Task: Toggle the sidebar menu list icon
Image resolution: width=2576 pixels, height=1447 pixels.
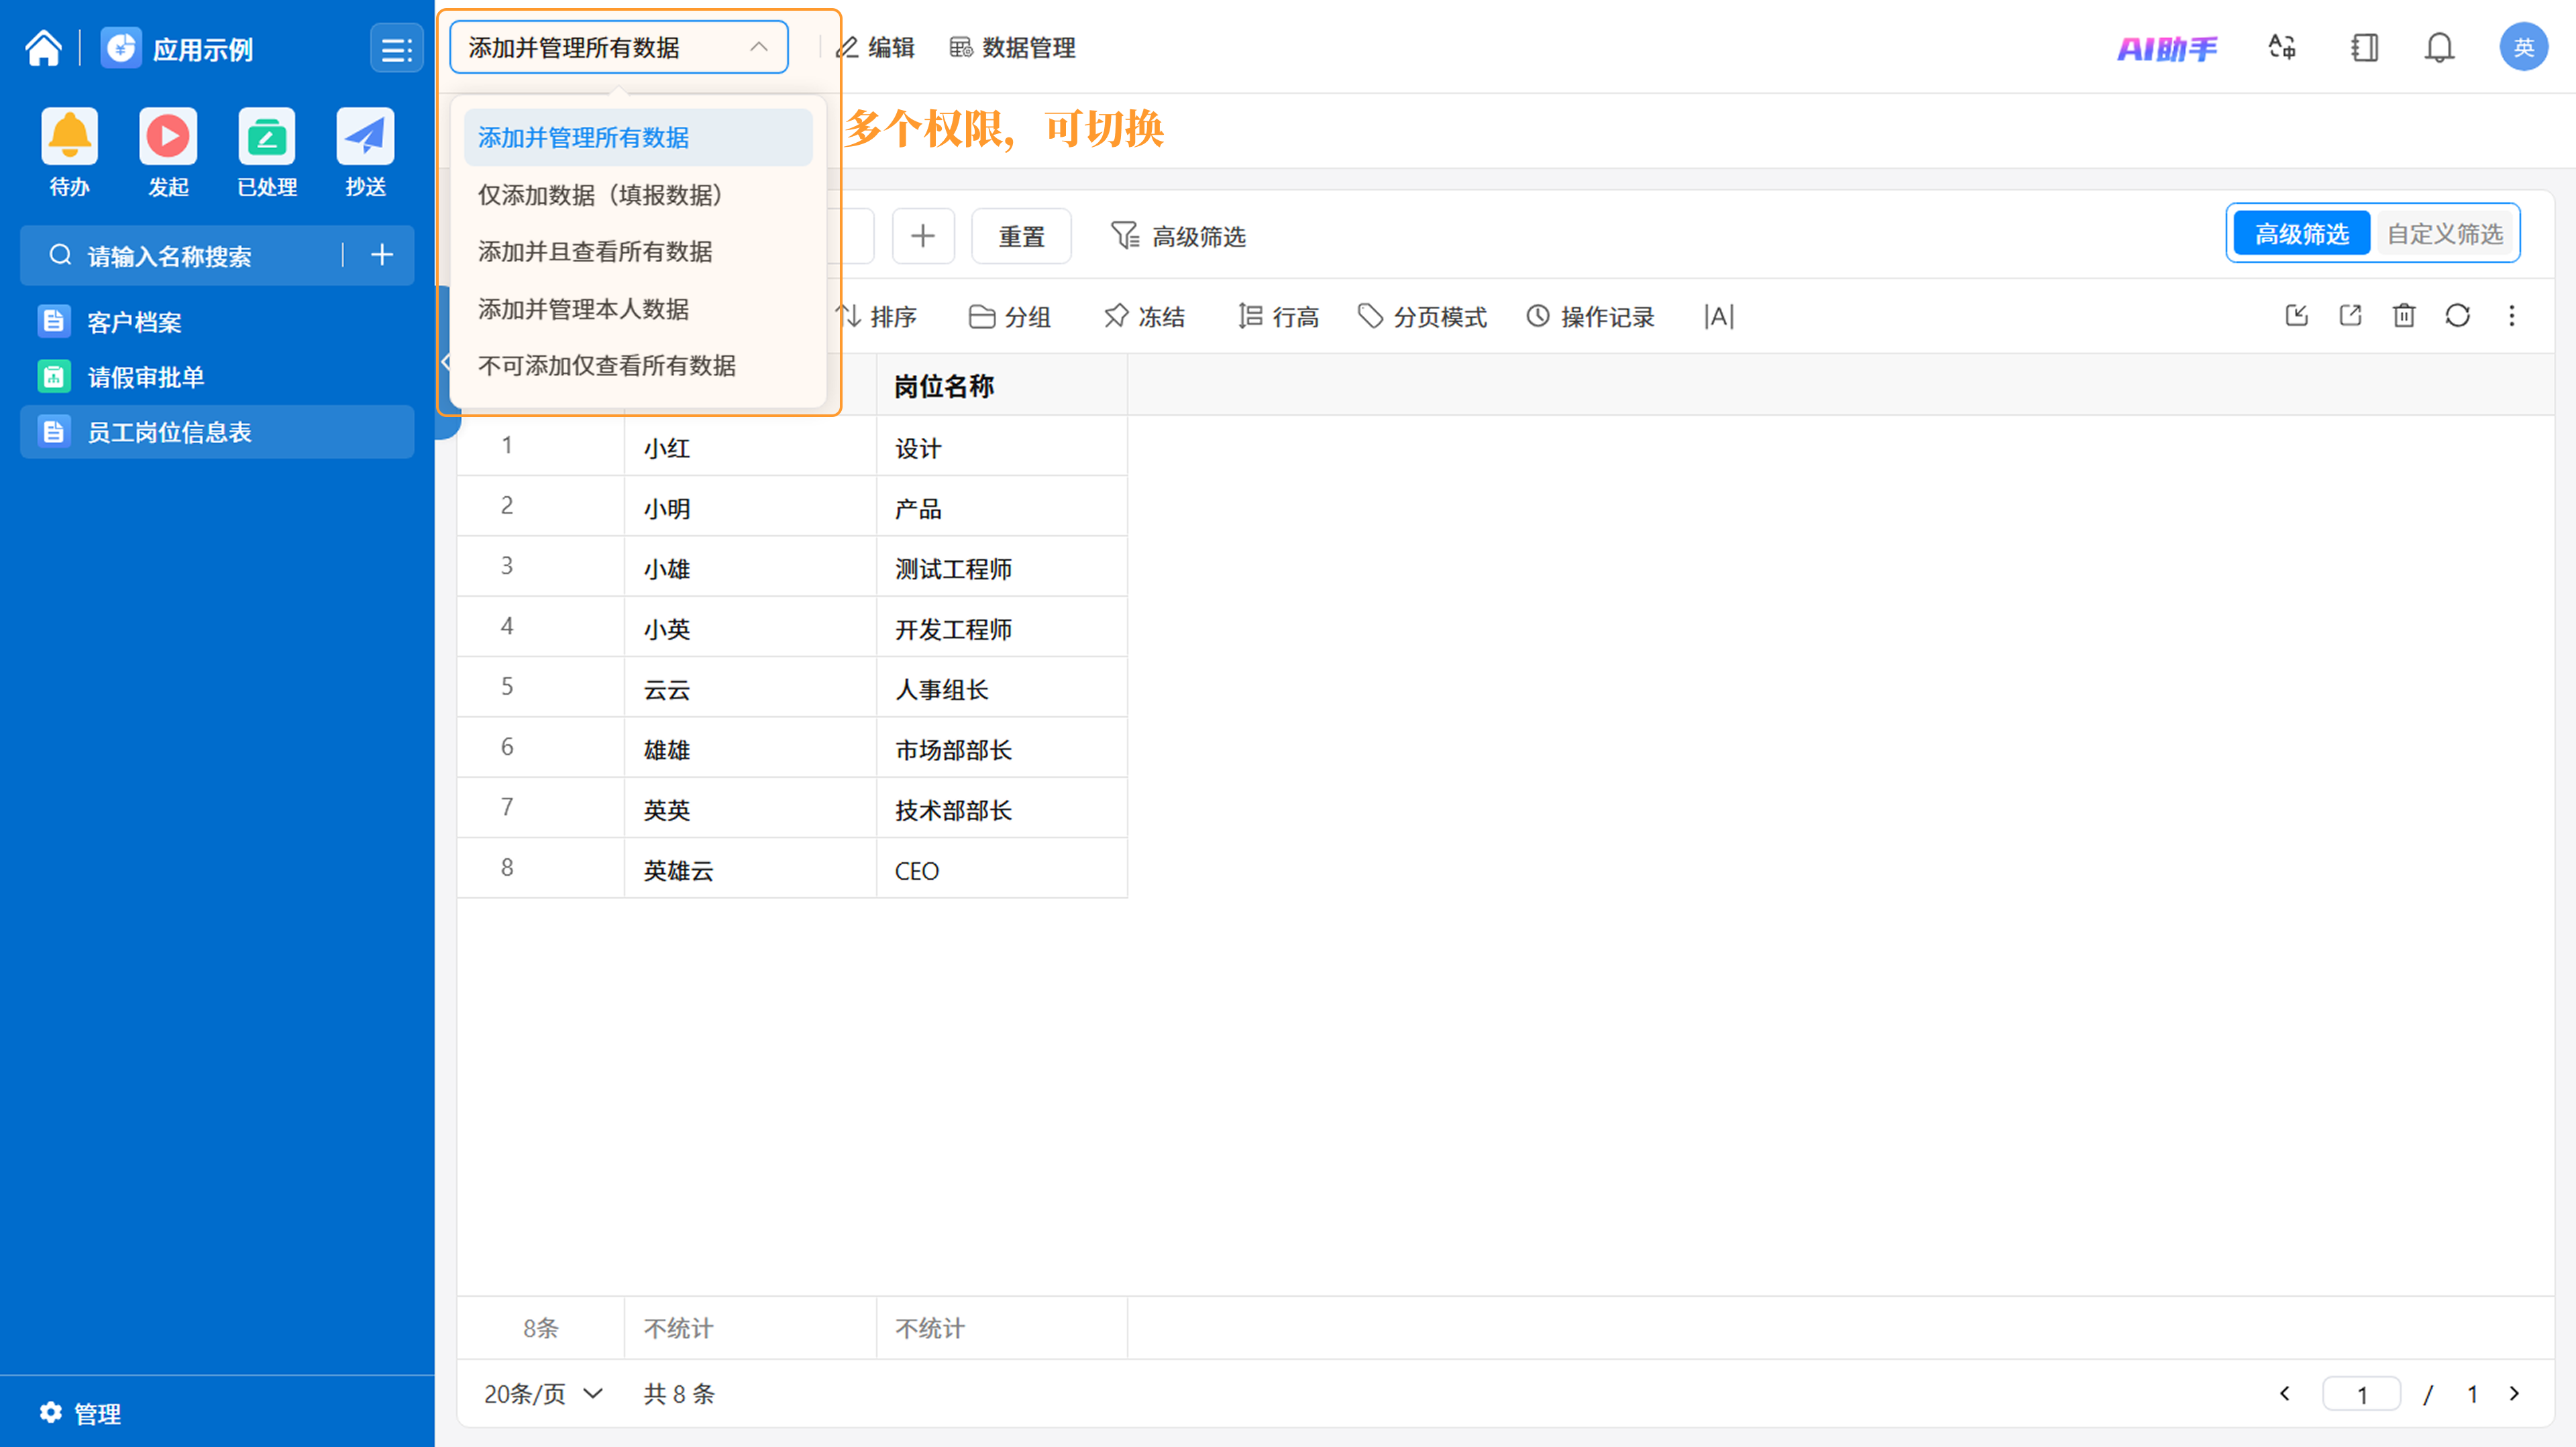Action: click(397, 48)
